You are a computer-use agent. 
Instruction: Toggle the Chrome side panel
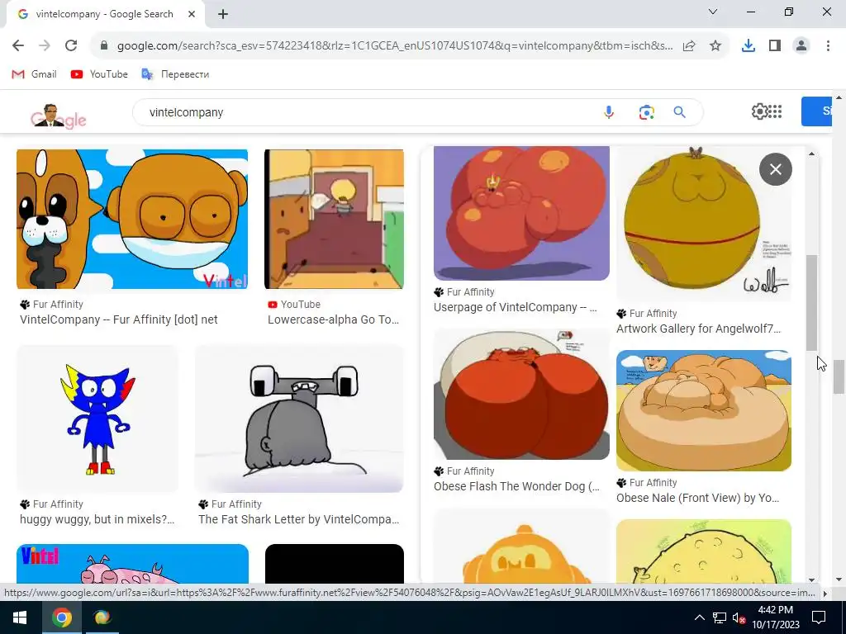coord(775,46)
